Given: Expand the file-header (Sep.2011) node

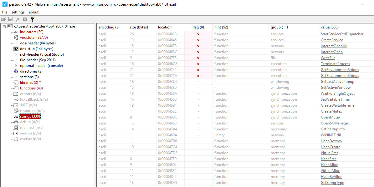Looking at the screenshot, I should point(16,60).
